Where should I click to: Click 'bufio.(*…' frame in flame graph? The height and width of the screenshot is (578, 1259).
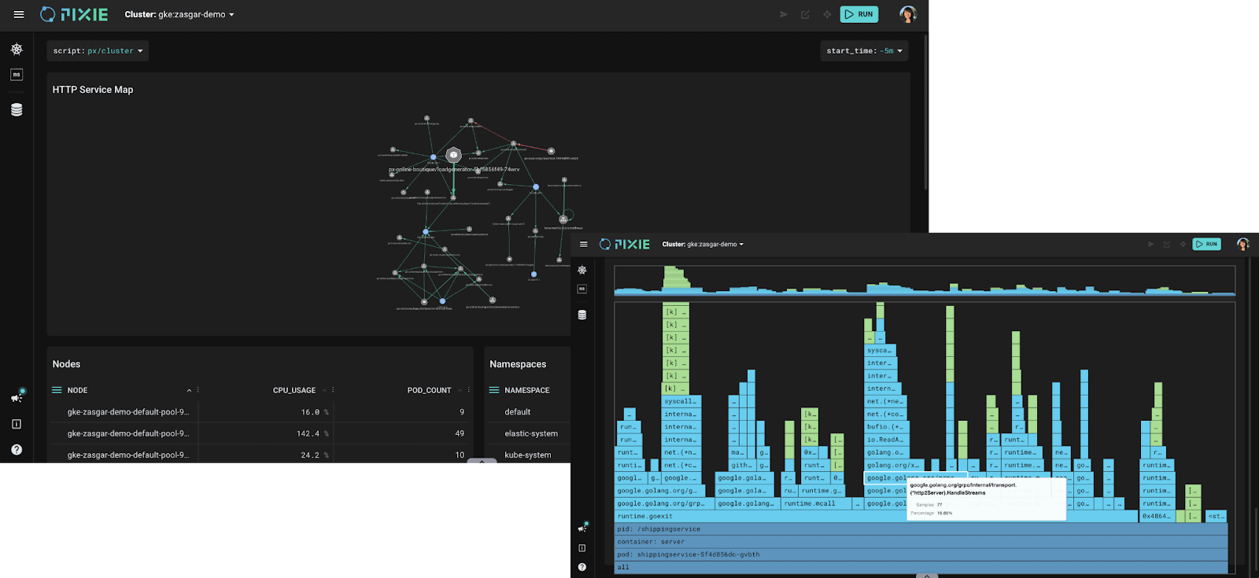click(x=885, y=427)
